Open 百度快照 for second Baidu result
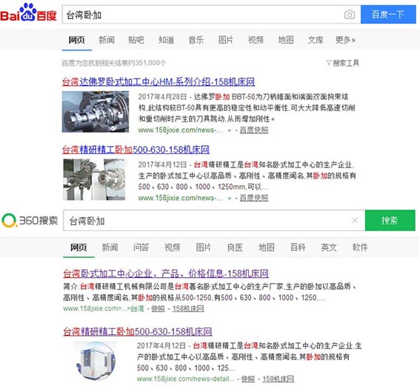Viewport: 420px width, 389px height. tap(254, 198)
